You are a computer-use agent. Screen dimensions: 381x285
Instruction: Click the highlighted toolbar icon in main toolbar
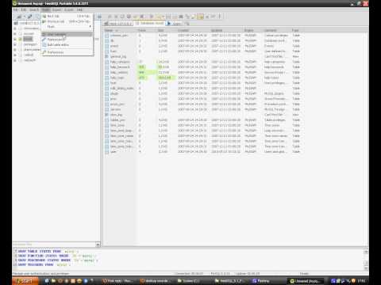(x=201, y=17)
